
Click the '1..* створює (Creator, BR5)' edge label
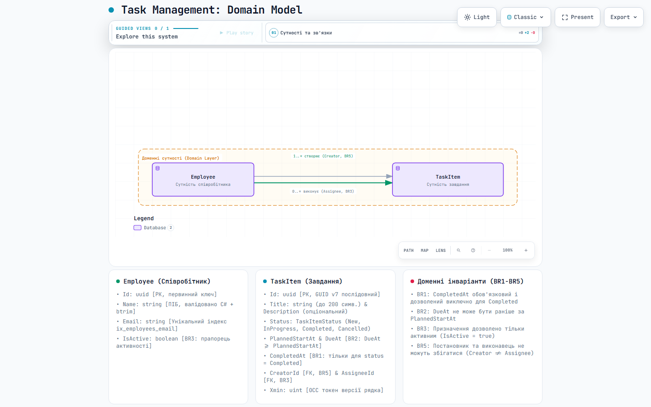coord(323,156)
